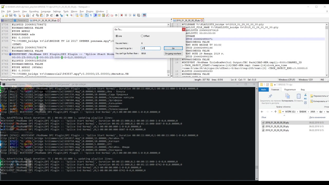Open Главная ribbon tab in Explorer

275,90
